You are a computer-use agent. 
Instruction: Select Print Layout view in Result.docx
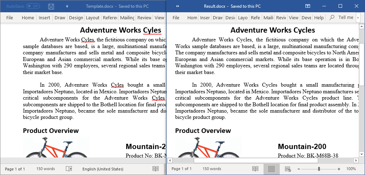click(x=271, y=169)
